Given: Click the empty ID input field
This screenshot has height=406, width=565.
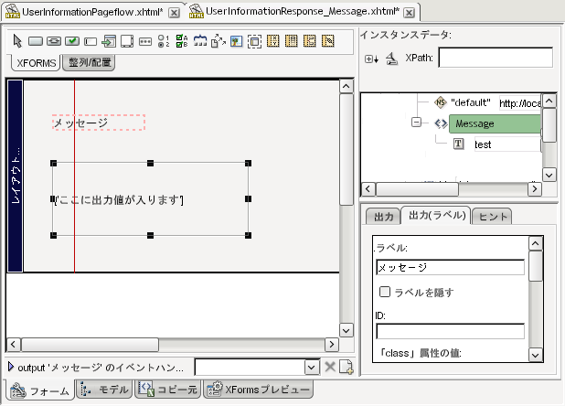Looking at the screenshot, I should pos(450,331).
